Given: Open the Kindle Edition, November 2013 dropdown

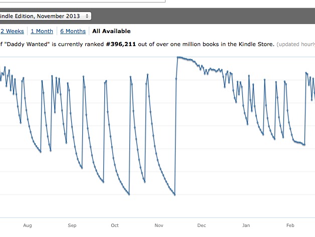Looking at the screenshot, I should point(46,16).
